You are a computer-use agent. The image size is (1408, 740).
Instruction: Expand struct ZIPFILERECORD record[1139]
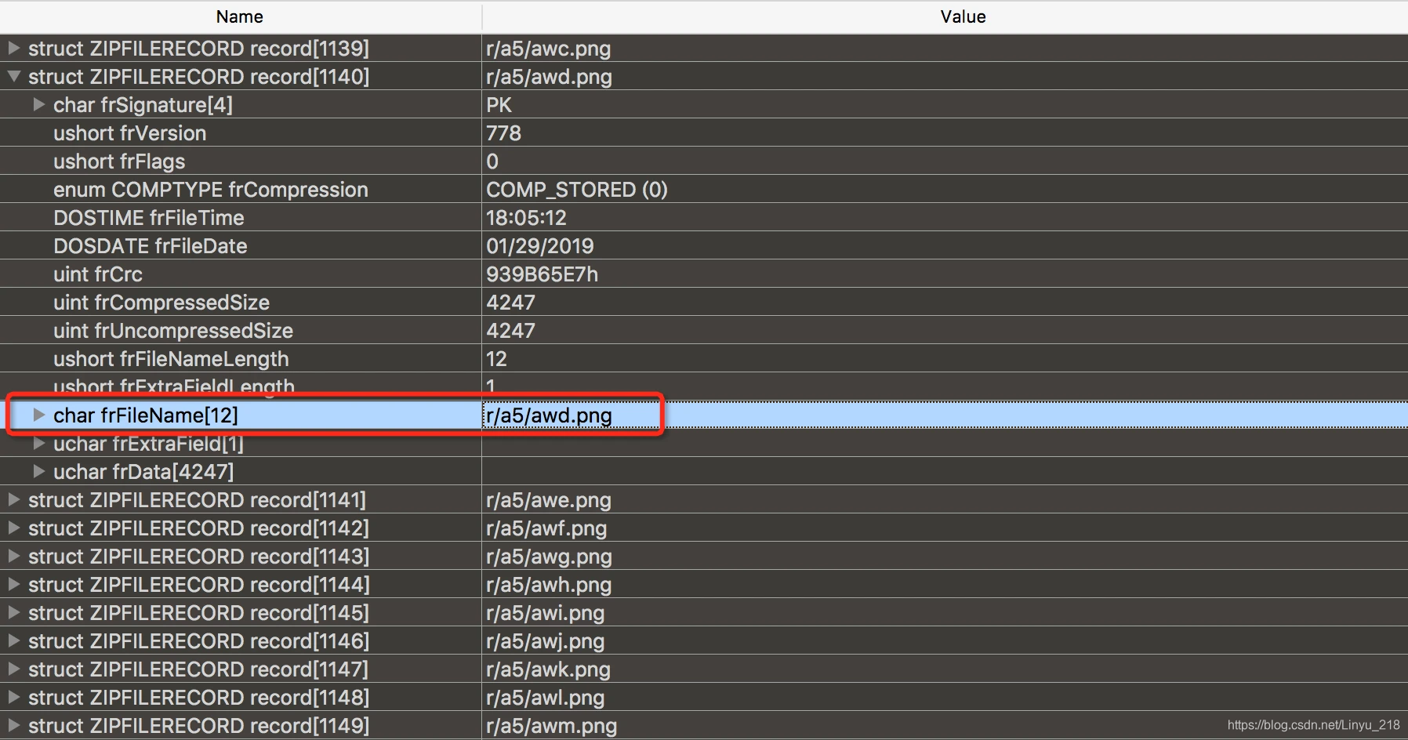pyautogui.click(x=13, y=48)
